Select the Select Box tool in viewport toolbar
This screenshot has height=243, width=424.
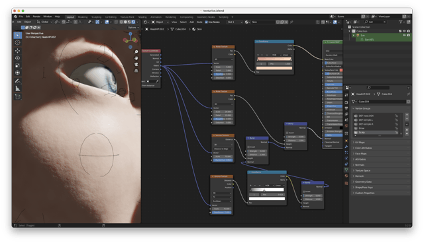(x=18, y=35)
